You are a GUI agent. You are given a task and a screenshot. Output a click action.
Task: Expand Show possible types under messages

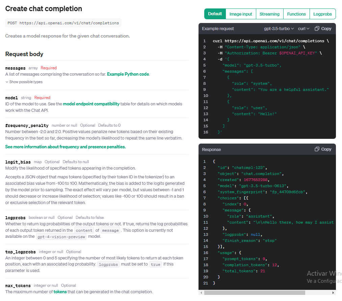pos(24,82)
